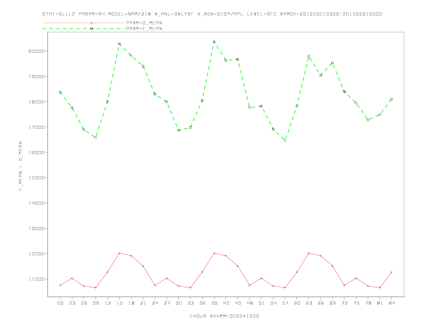
Task: Click the F_MEAN marker at hour 30
Action: tap(178, 130)
